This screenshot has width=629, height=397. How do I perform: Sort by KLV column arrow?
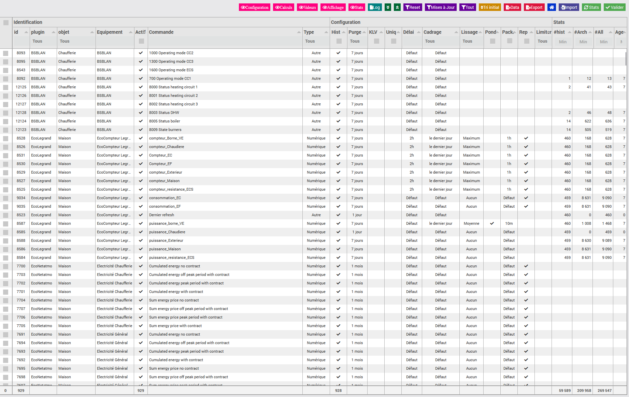pyautogui.click(x=381, y=32)
